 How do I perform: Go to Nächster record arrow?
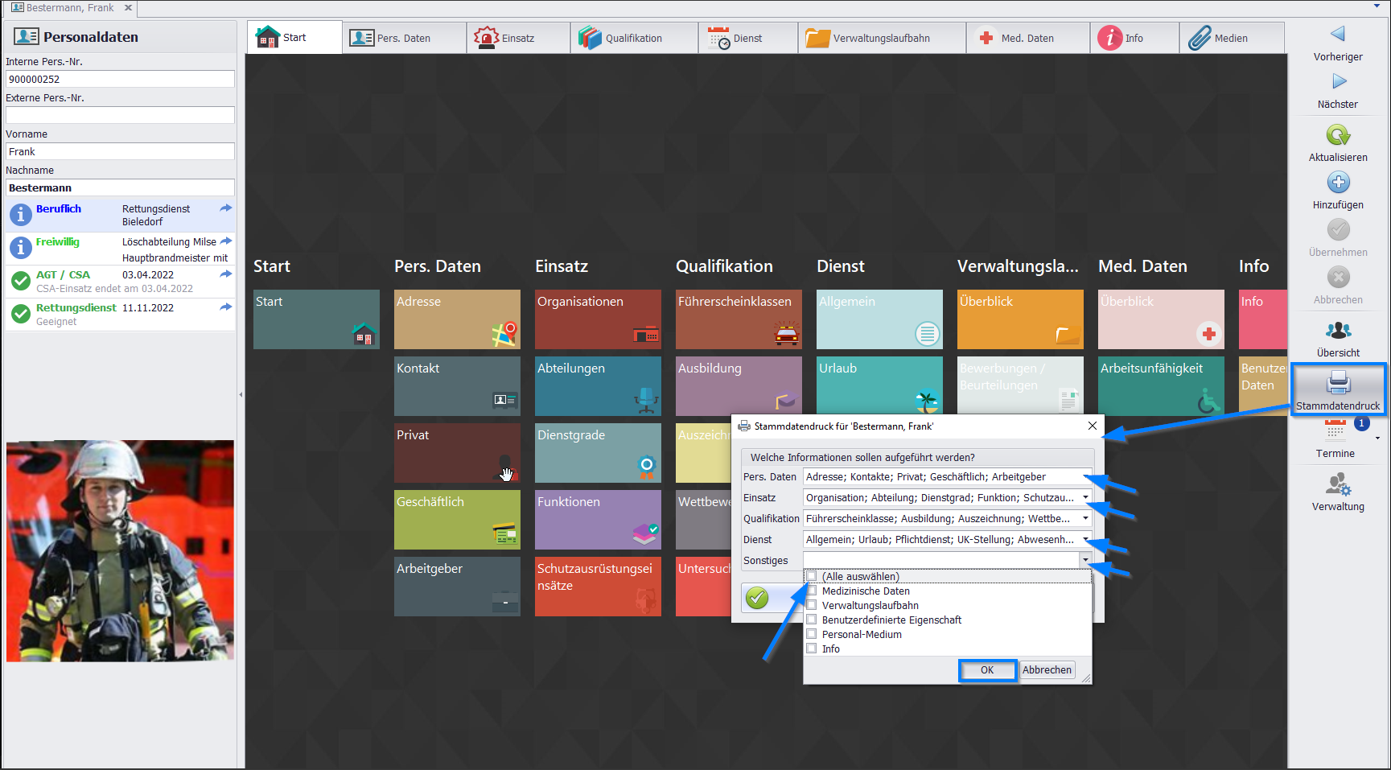coord(1338,81)
